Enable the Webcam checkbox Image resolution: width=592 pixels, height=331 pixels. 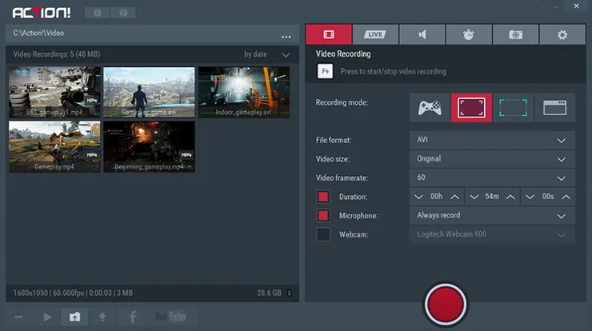point(323,234)
